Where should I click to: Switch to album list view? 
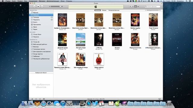[x=133, y=6]
